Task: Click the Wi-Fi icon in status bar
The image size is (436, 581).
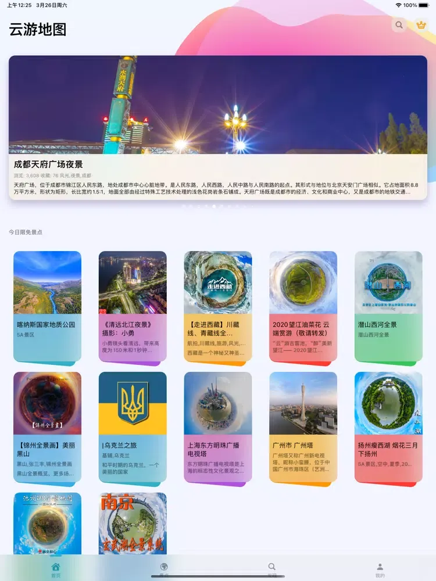Action: tap(399, 5)
